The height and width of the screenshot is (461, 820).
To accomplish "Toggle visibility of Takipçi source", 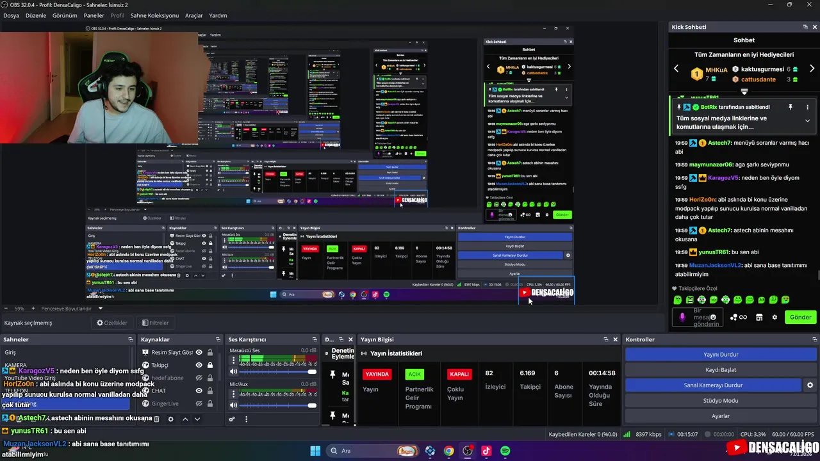I will click(199, 365).
